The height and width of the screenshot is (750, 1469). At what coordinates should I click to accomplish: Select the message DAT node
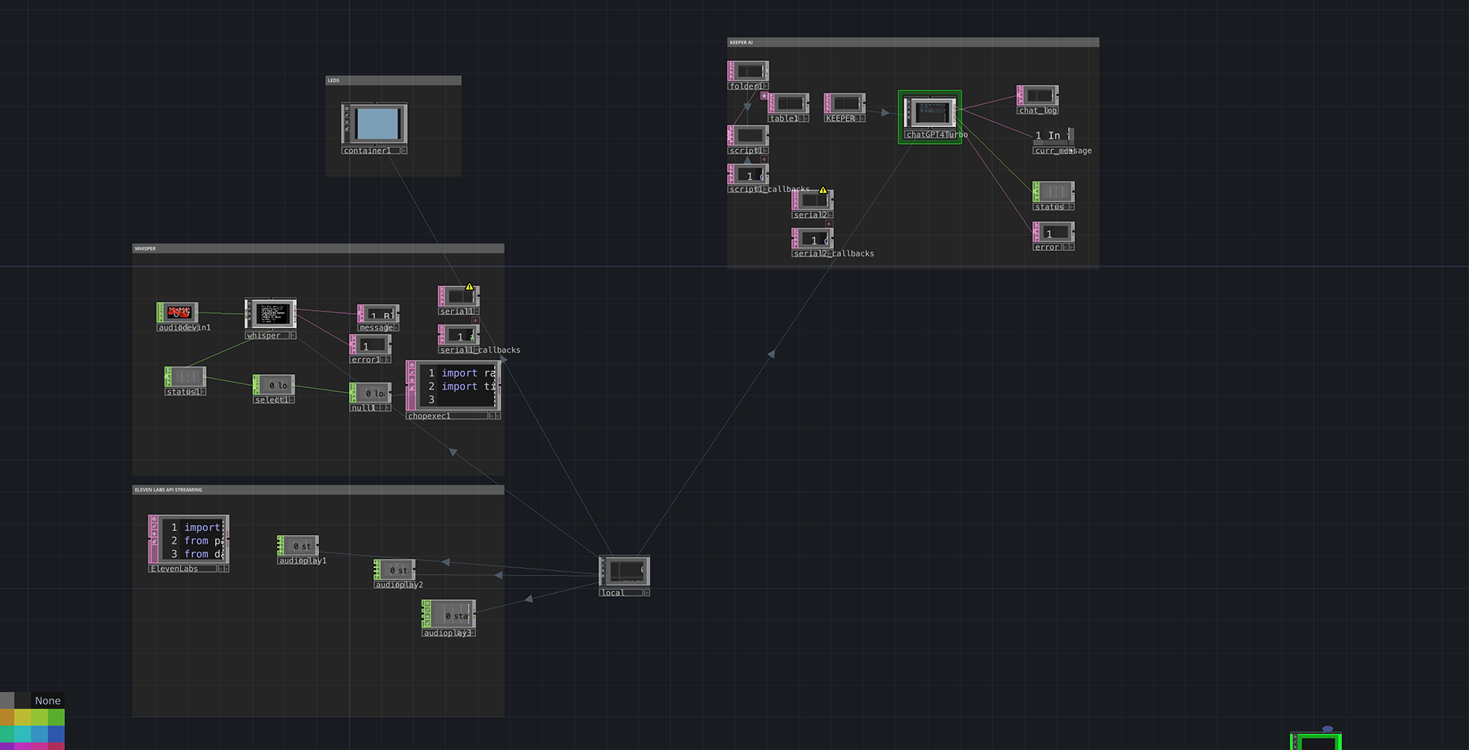click(378, 314)
